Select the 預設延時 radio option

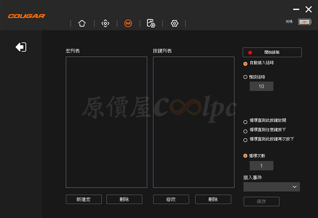pyautogui.click(x=245, y=77)
